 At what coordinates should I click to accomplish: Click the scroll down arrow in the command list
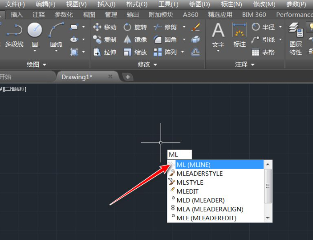pos(268,218)
